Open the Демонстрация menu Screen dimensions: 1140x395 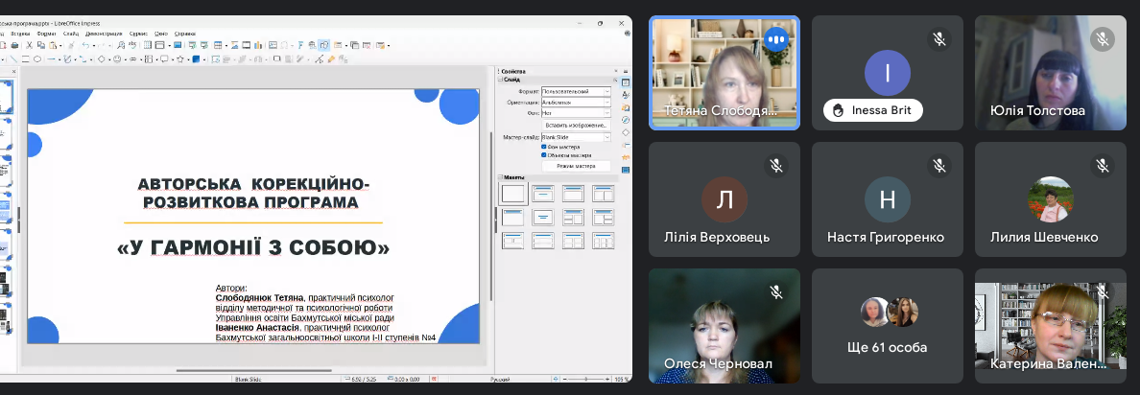pyautogui.click(x=104, y=34)
